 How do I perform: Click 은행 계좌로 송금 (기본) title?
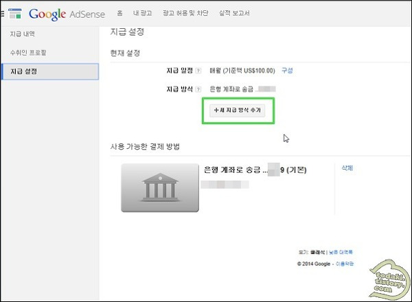click(x=255, y=170)
